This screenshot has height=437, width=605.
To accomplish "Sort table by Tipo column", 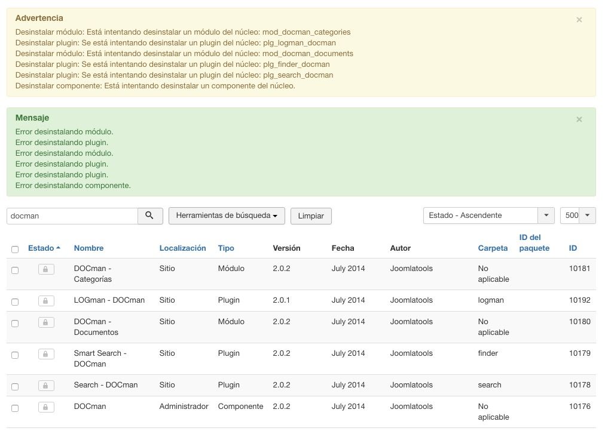I will 226,248.
